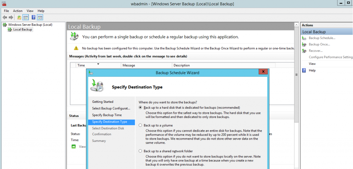Click the Summary wizard step
Image resolution: width=353 pixels, height=169 pixels.
tap(99, 141)
